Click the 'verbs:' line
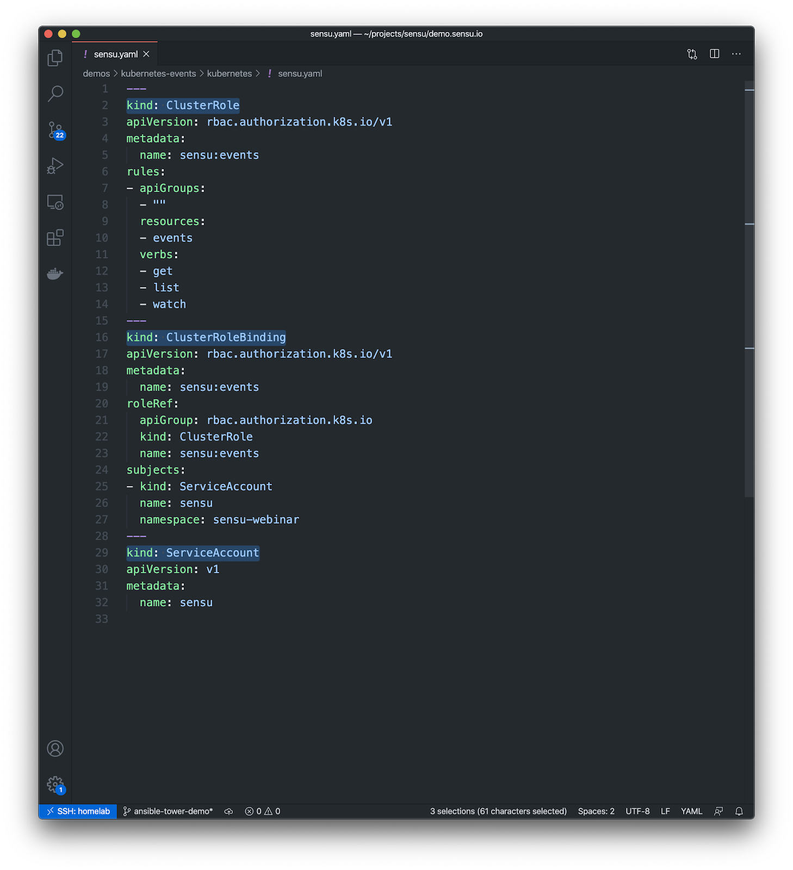 click(159, 254)
